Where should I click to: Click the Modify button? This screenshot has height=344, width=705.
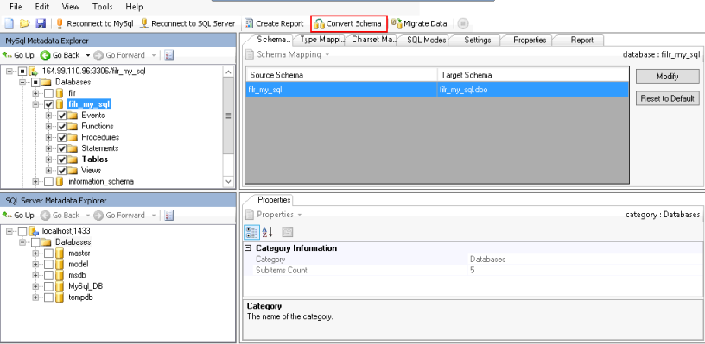667,76
